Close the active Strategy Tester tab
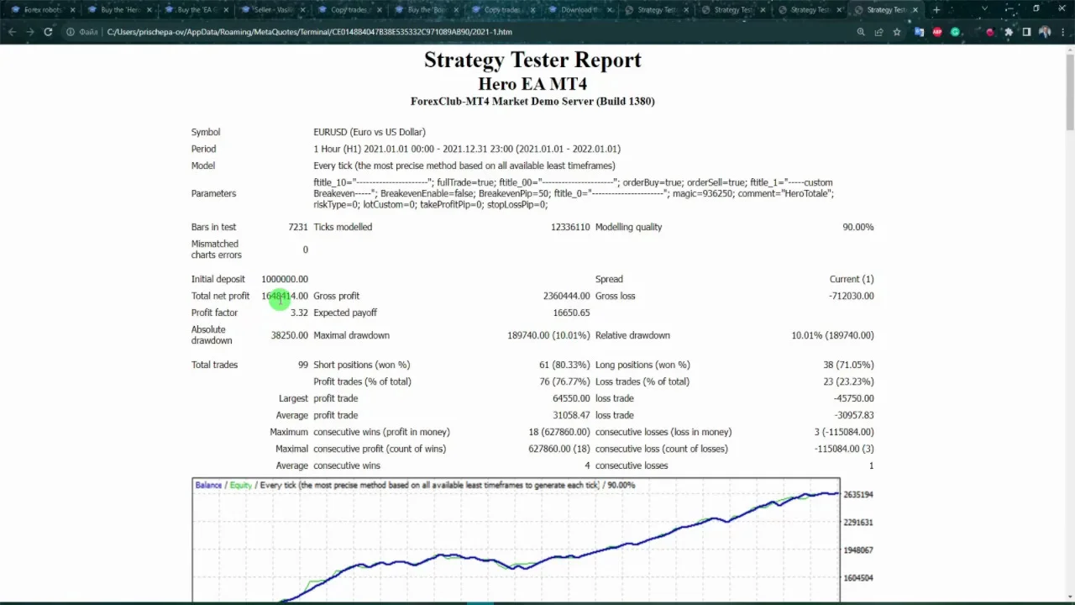The height and width of the screenshot is (605, 1075). point(916,10)
